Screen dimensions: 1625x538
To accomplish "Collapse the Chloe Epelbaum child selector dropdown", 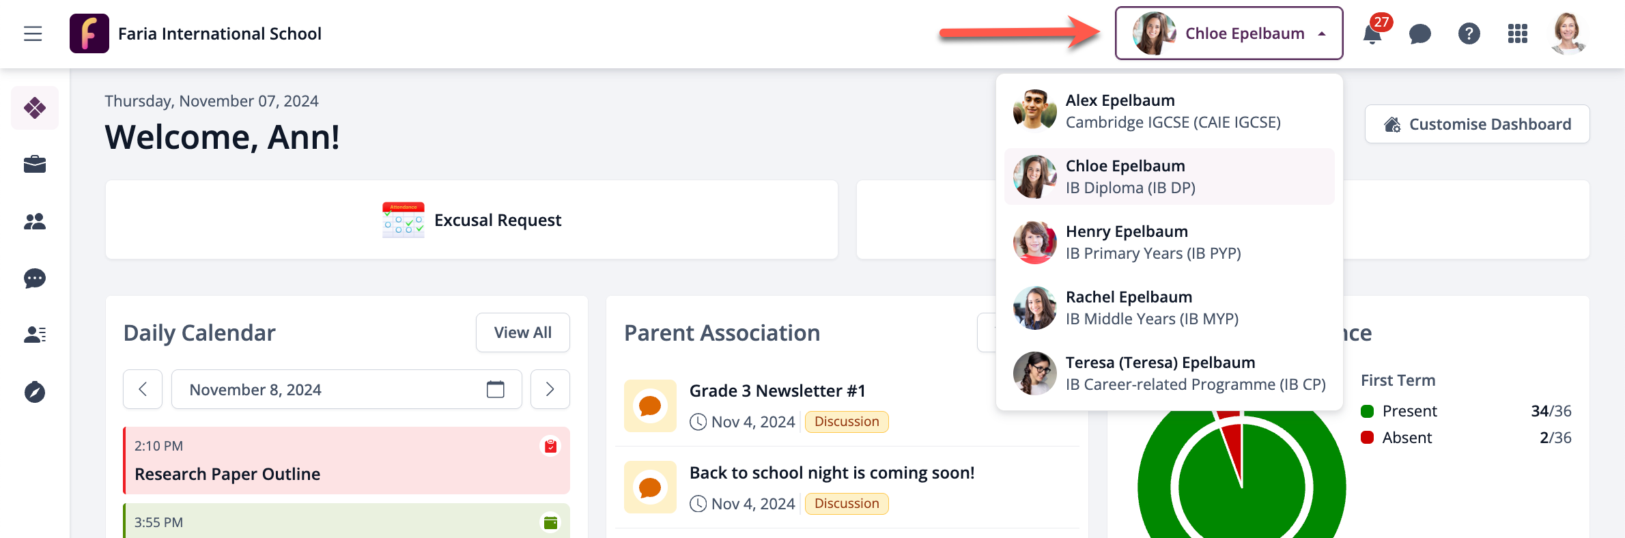I will tap(1228, 33).
